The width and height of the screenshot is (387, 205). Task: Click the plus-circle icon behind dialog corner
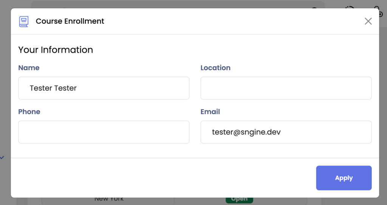381,15
